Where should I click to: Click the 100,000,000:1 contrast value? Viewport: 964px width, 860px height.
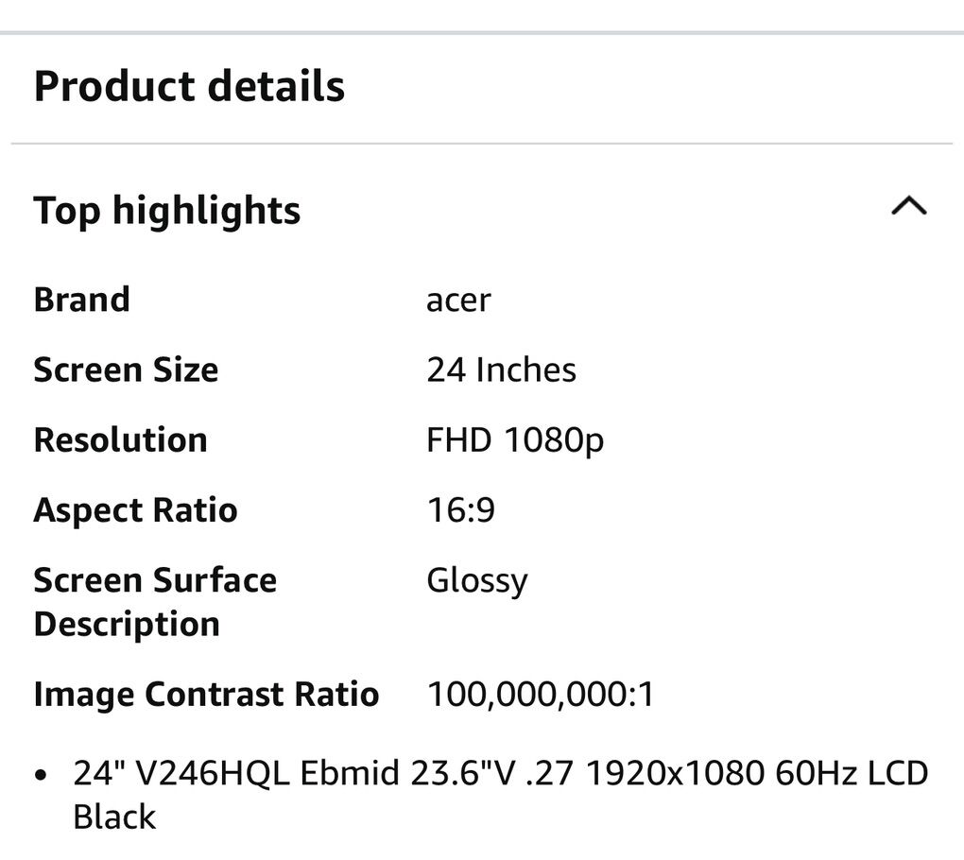541,695
